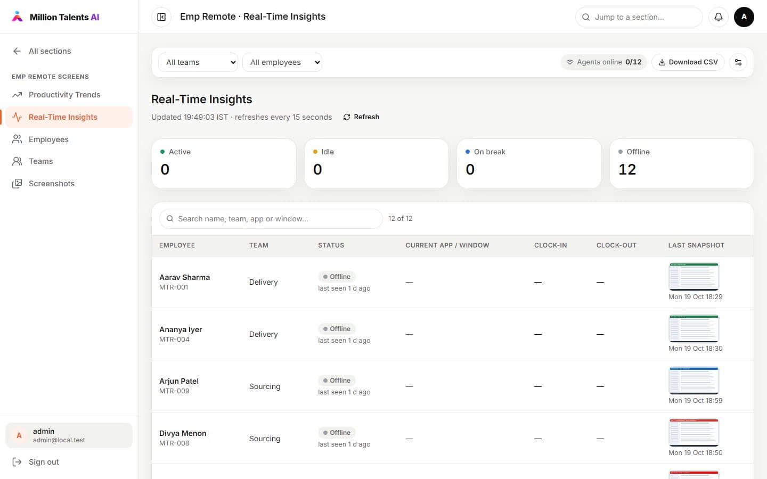Open filter settings sliders icon
Image resolution: width=767 pixels, height=479 pixels.
click(738, 62)
